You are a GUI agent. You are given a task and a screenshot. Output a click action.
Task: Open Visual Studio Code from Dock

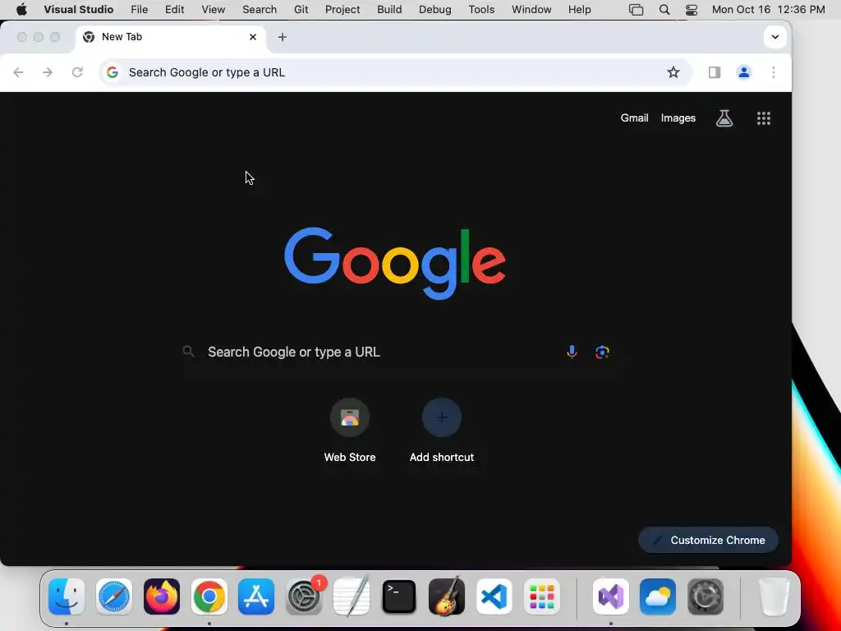(x=494, y=596)
